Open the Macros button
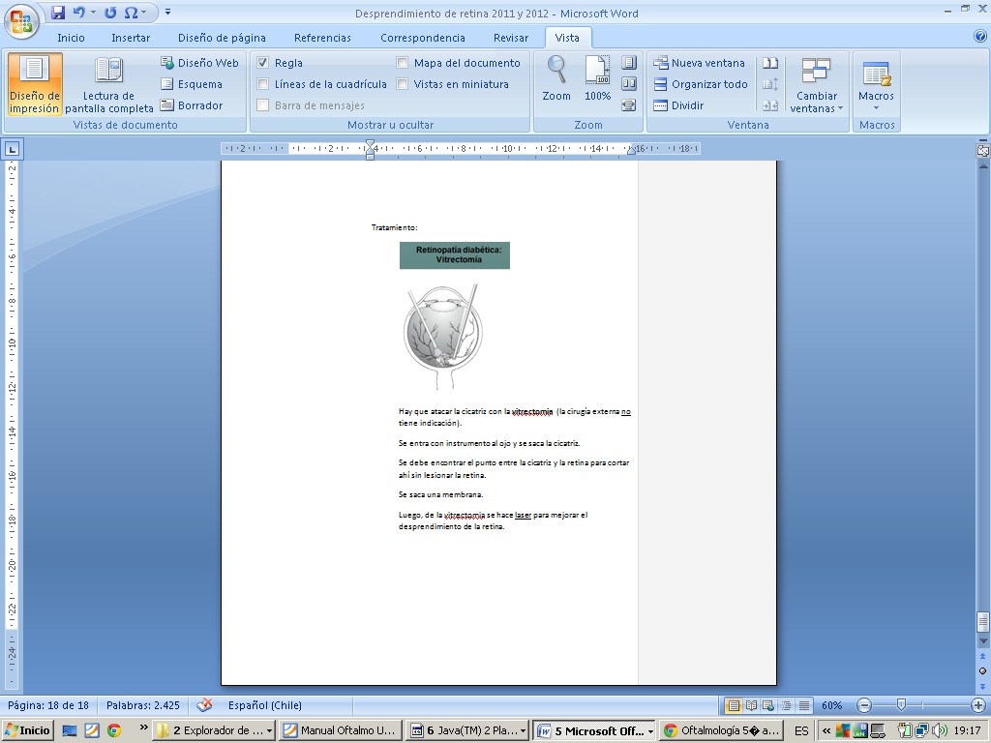991x743 pixels. click(876, 83)
